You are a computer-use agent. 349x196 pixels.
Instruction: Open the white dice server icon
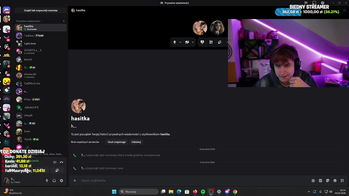click(x=7, y=90)
